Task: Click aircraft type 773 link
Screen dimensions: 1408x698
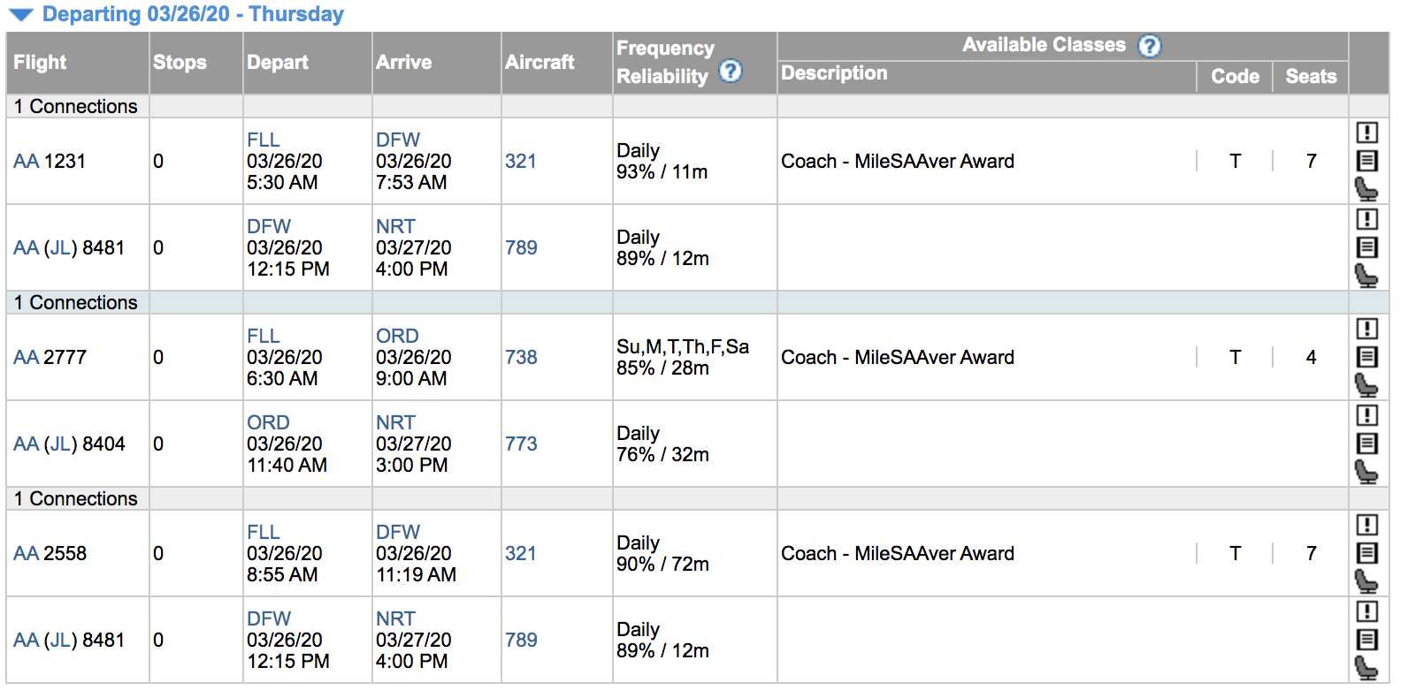Action: click(521, 444)
